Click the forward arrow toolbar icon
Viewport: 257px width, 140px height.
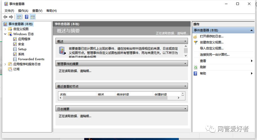(x=11, y=17)
